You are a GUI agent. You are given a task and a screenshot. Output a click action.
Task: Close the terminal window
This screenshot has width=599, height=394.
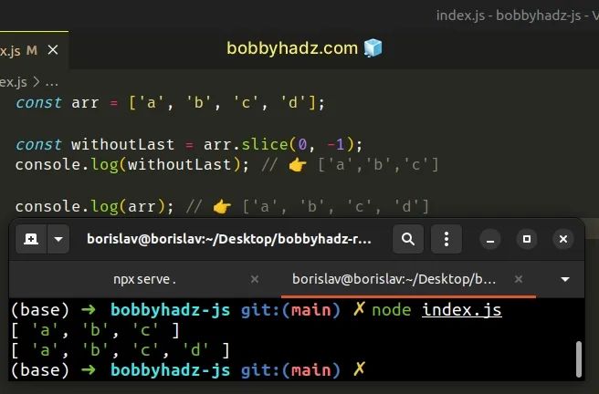563,239
